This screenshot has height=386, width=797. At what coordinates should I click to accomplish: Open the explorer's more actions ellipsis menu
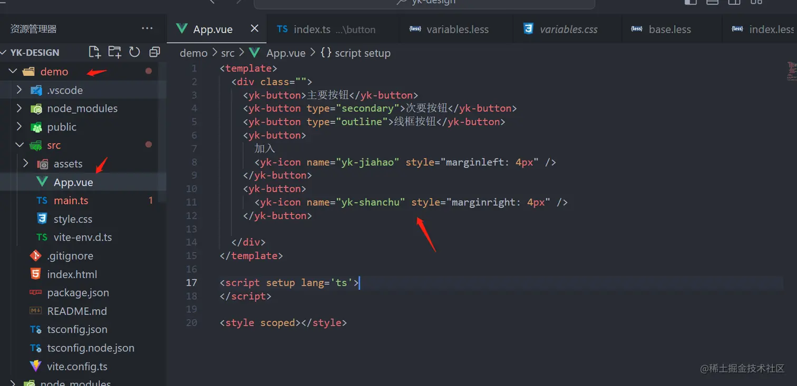(147, 28)
